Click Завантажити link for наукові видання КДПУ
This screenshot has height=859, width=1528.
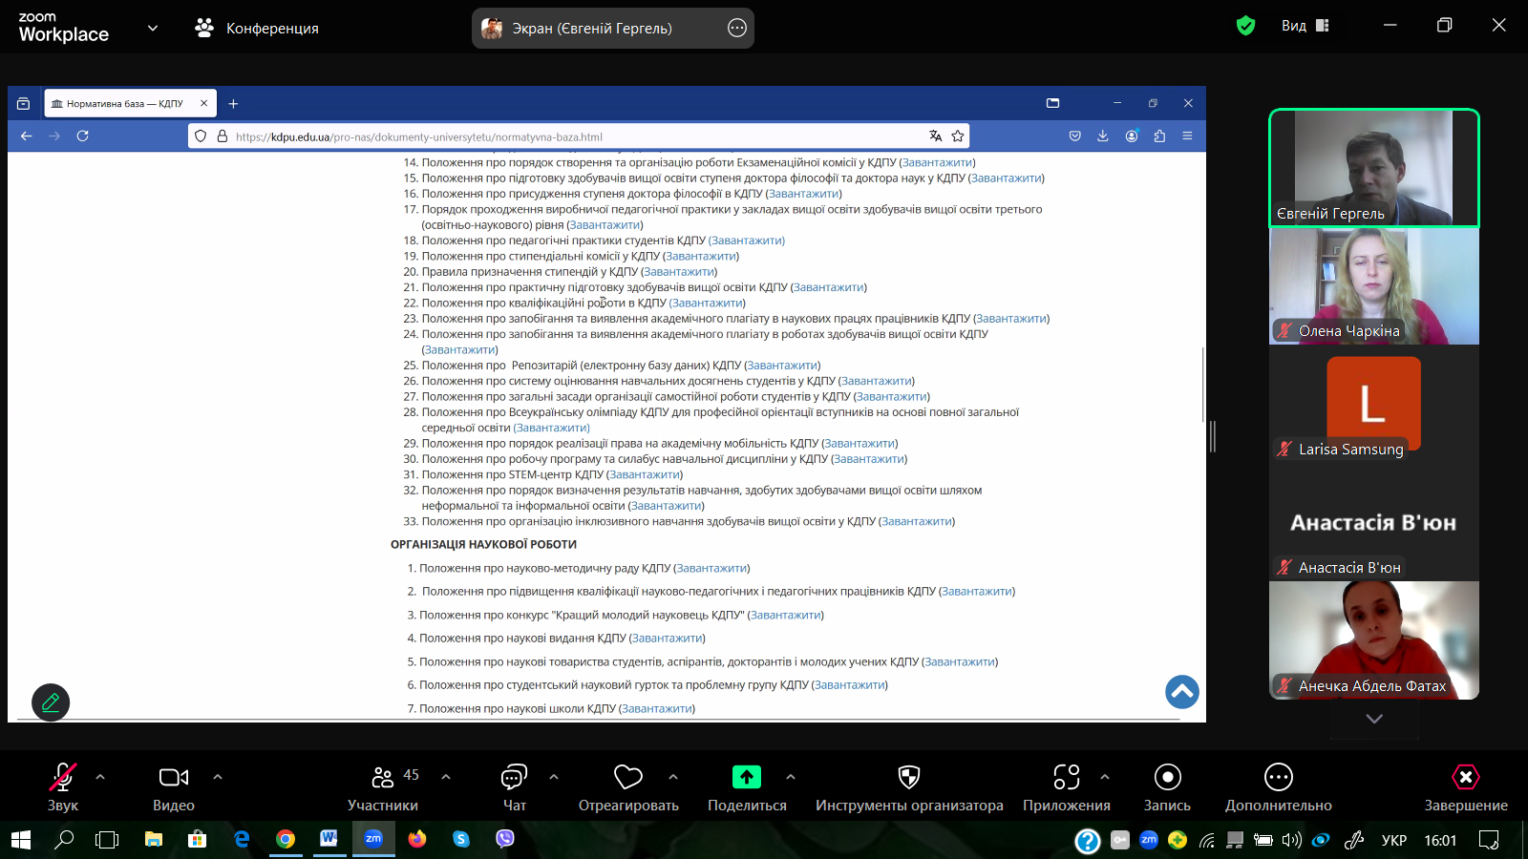click(668, 639)
